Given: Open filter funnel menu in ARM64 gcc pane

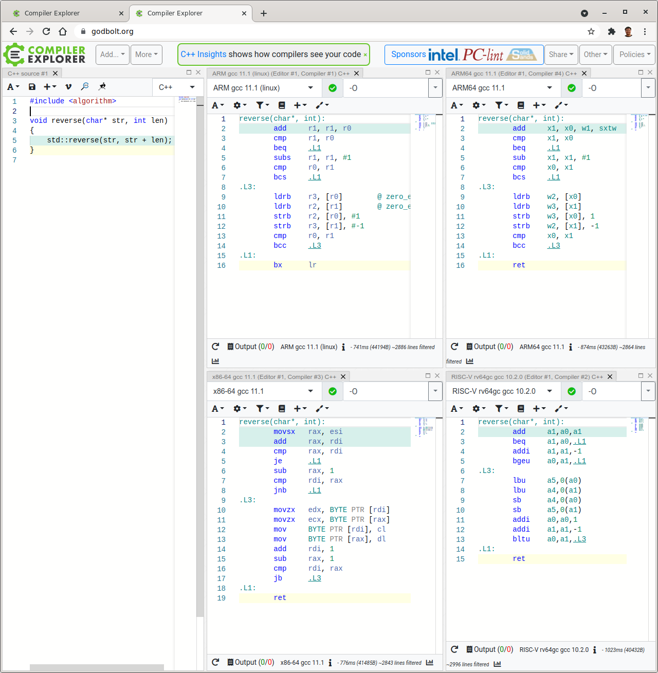Looking at the screenshot, I should (502, 105).
